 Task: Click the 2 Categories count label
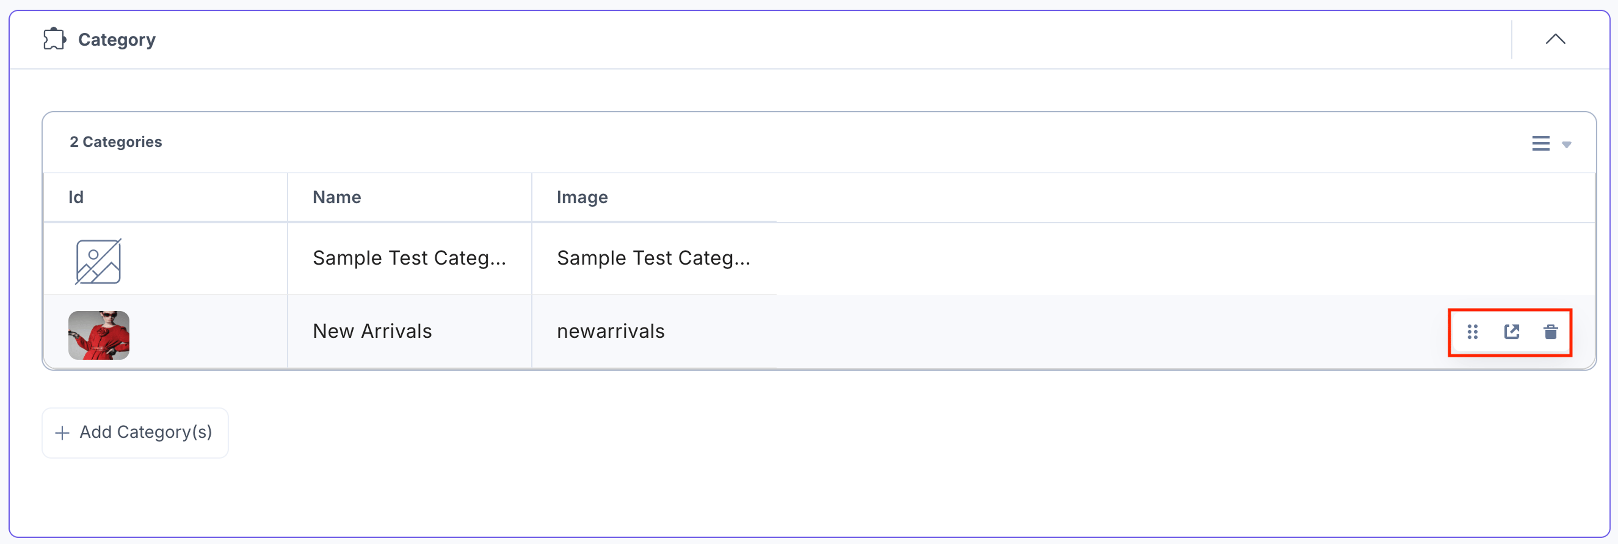pyautogui.click(x=115, y=142)
